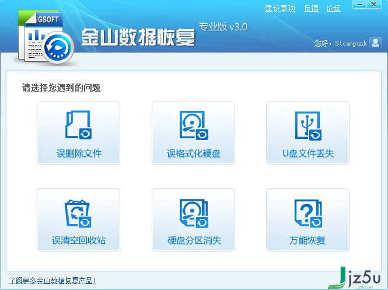Open the 论坛 forum link

tap(333, 8)
